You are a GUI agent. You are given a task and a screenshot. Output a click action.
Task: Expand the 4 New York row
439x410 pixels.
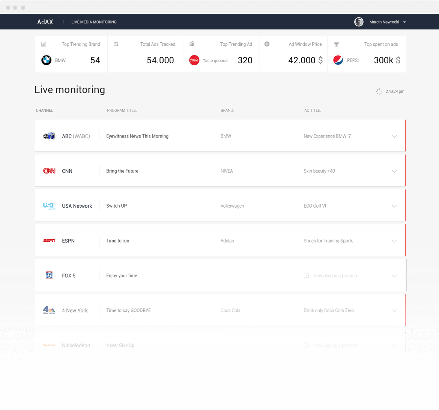point(394,311)
